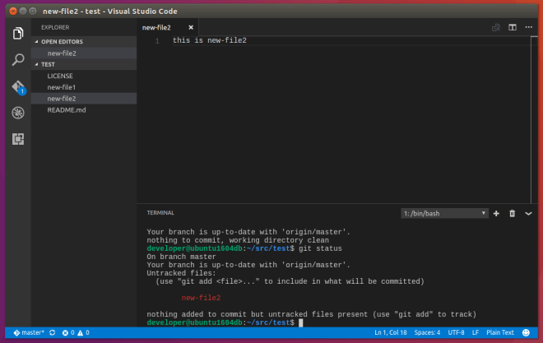Click the split editor icon

pyautogui.click(x=512, y=27)
